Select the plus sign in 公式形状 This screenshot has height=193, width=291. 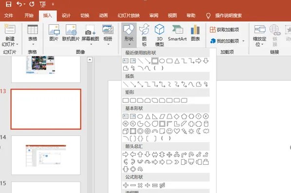[x=126, y=185]
